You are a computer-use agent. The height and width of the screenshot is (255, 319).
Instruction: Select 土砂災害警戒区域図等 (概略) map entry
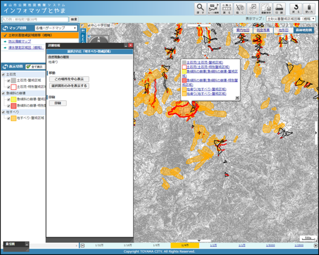click(x=40, y=35)
